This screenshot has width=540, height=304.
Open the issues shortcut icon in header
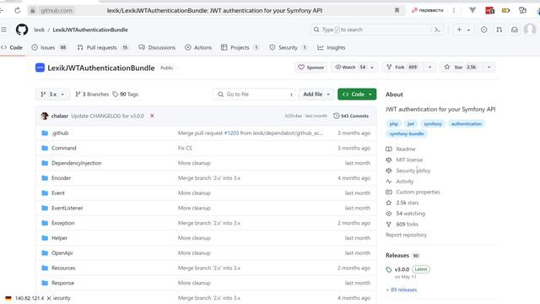click(x=483, y=30)
